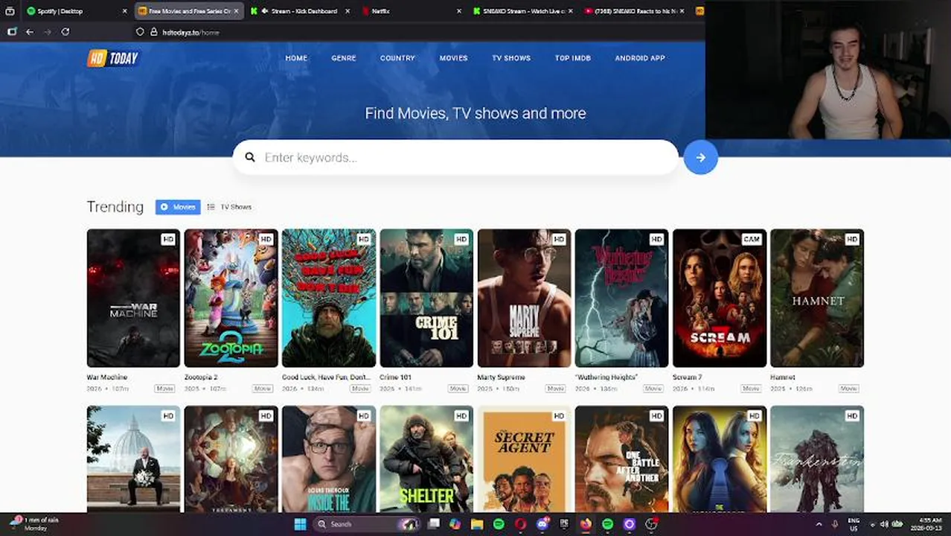Viewport: 951px width, 536px height.
Task: Open the Zootopia 2 poster thumbnail
Action: point(231,298)
